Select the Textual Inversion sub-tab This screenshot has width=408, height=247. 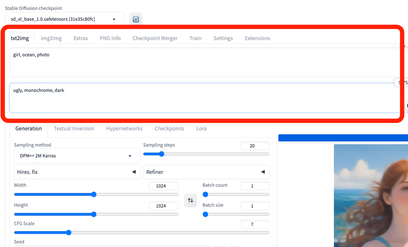coord(74,128)
